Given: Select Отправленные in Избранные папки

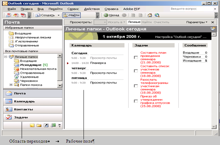Looking at the screenshot, I should coord(27,46).
